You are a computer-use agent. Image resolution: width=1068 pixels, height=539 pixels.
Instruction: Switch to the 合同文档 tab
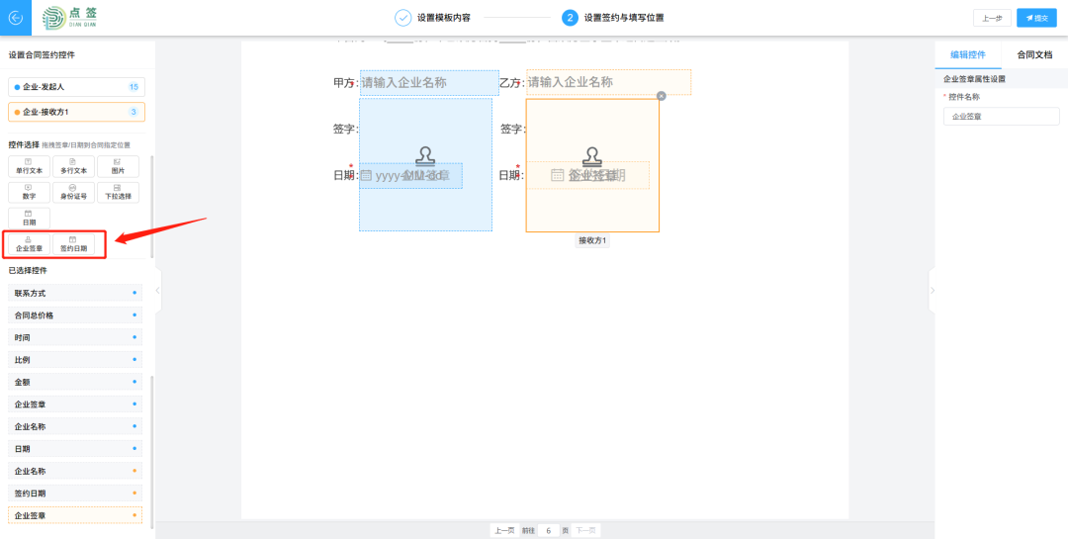(x=1033, y=55)
